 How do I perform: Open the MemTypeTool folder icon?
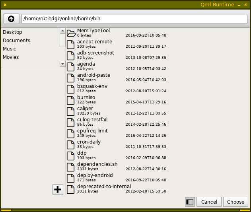tap(71, 33)
